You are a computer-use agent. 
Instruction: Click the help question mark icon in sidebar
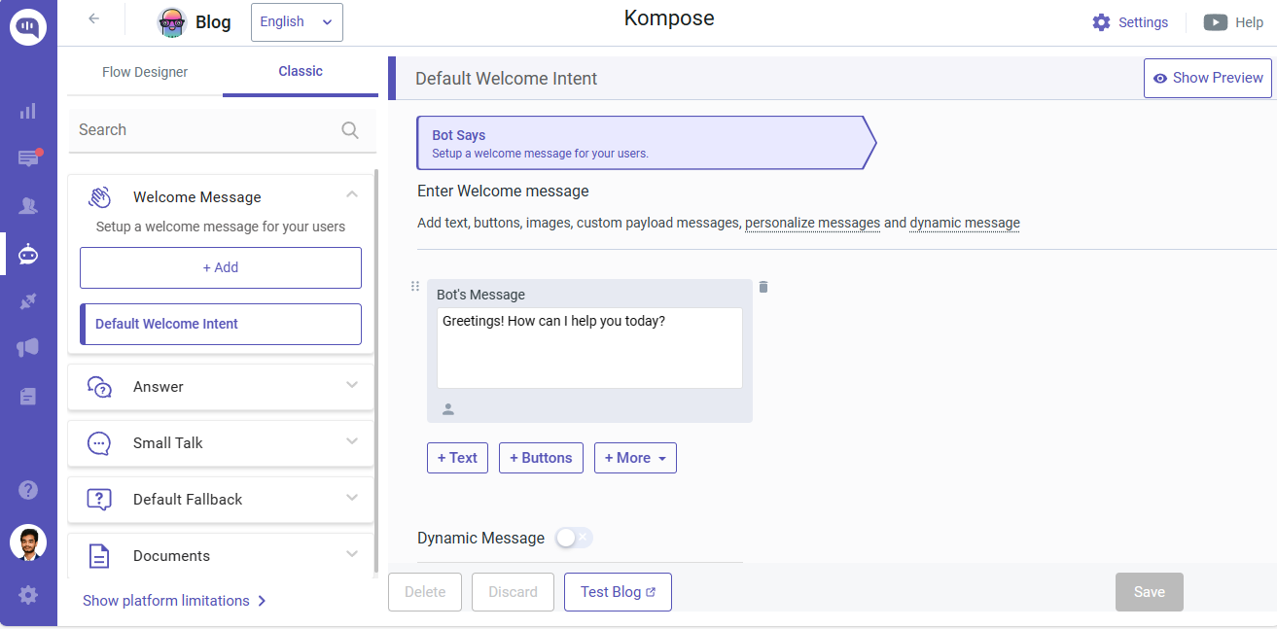(28, 490)
